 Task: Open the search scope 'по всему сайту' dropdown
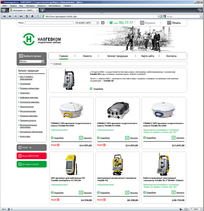click(98, 23)
